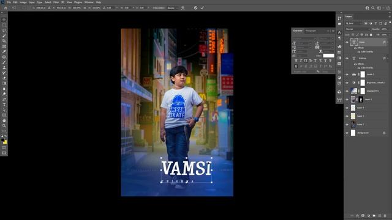The height and width of the screenshot is (220, 392).
Task: Select the Pen tool
Action: click(4, 99)
